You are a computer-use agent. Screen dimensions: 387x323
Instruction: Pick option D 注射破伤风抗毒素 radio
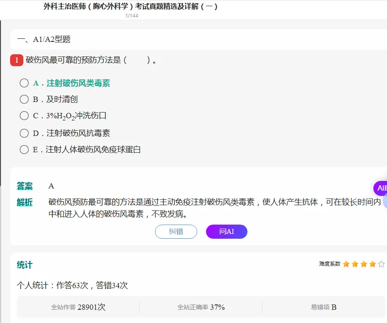tap(24, 133)
